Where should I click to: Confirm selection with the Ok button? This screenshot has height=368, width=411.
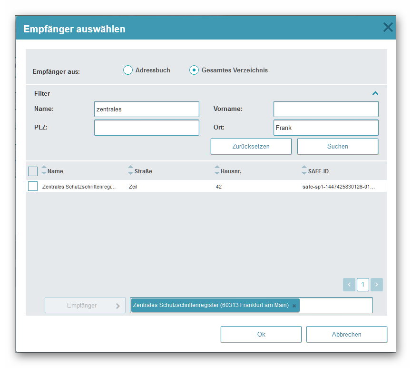pos(261,334)
